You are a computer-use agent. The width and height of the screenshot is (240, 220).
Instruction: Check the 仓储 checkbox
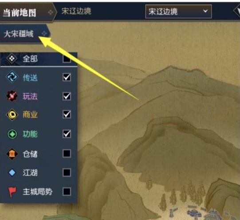67,153
